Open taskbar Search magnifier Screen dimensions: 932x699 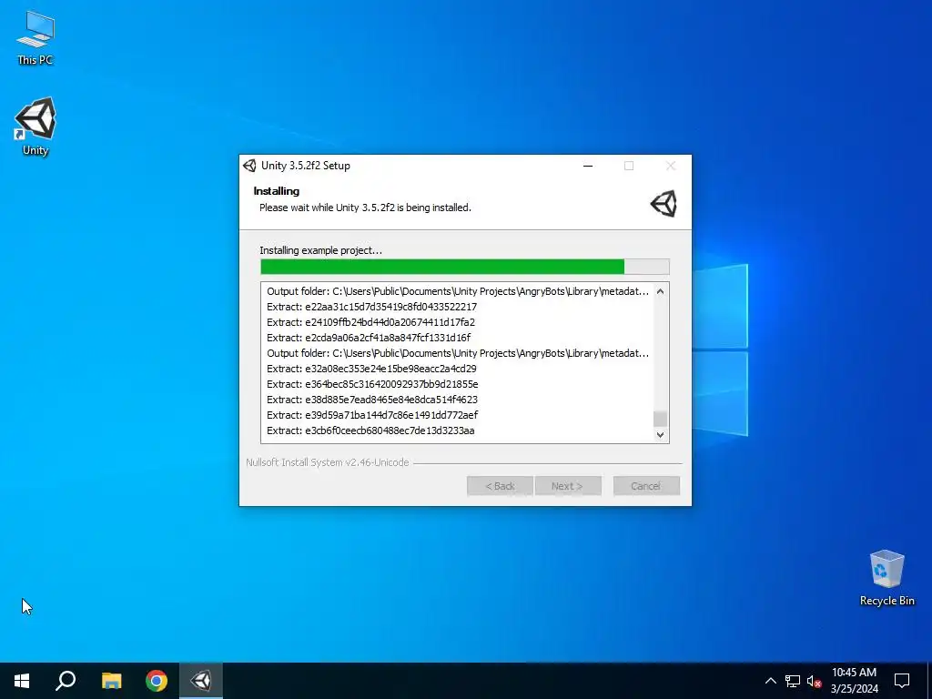tap(66, 681)
